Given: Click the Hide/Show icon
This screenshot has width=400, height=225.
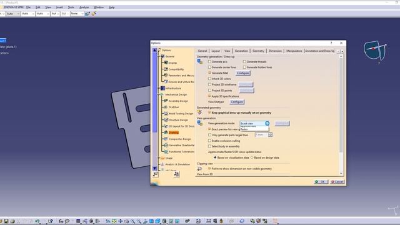Looking at the screenshot, I should [x=171, y=221].
